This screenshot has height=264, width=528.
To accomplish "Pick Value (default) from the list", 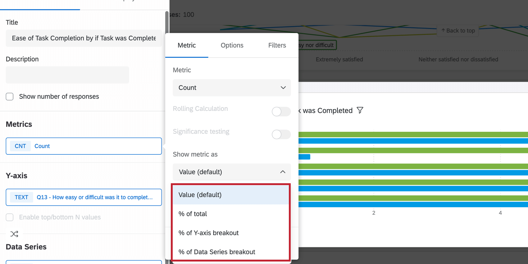I will pos(200,195).
